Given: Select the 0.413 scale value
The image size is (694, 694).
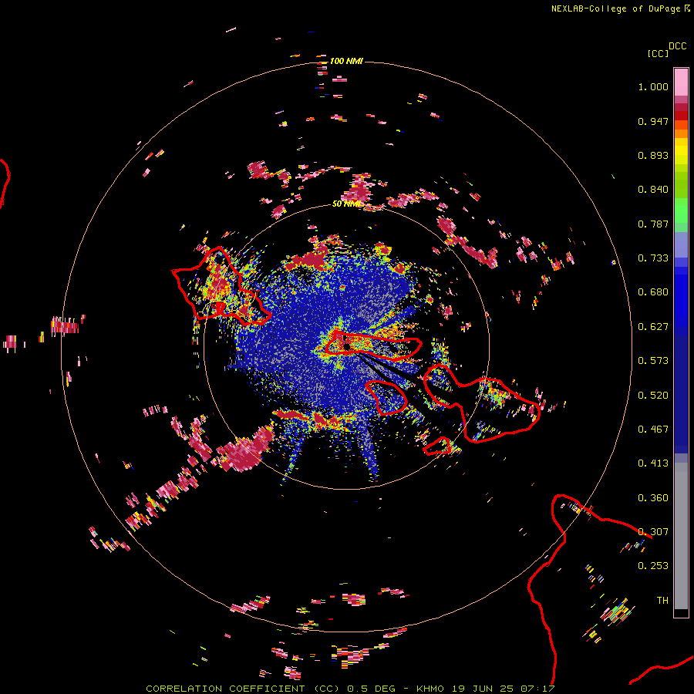Looking at the screenshot, I should click(653, 463).
